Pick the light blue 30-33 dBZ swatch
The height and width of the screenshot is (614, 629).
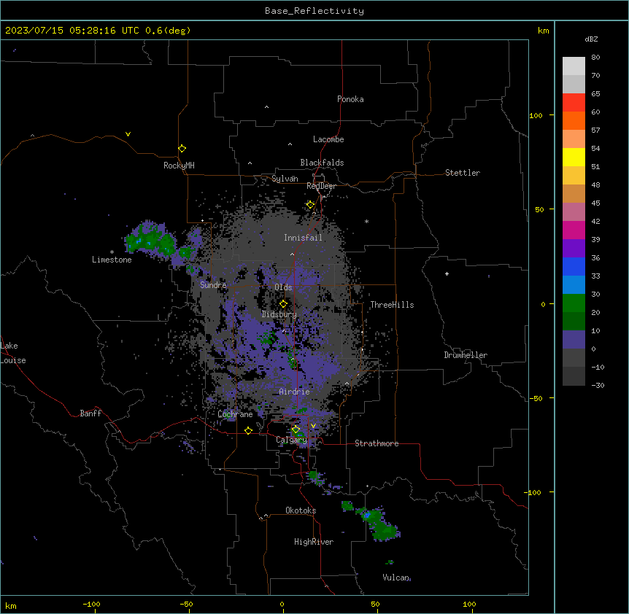point(574,285)
